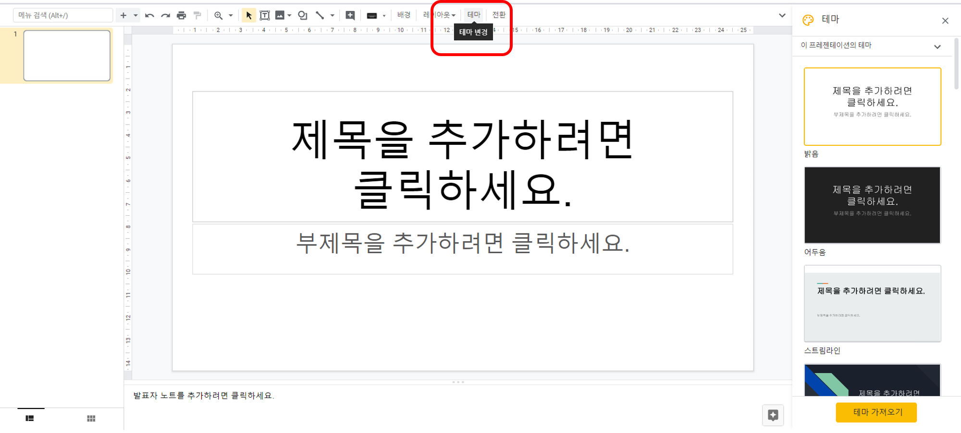Switch to filmstrip view icon
The image size is (961, 433).
[30, 418]
